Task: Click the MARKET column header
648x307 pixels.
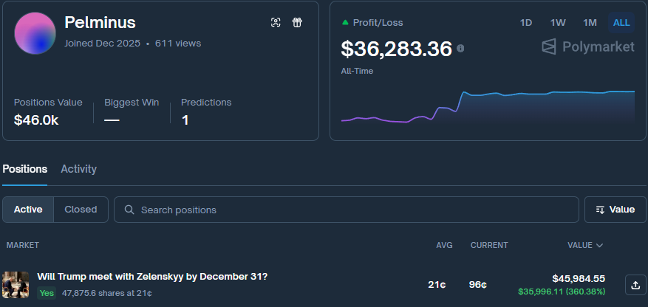Action: pyautogui.click(x=23, y=245)
